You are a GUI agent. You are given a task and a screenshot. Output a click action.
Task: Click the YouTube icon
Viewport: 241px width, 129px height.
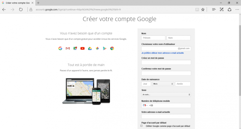pyautogui.click(x=82, y=48)
